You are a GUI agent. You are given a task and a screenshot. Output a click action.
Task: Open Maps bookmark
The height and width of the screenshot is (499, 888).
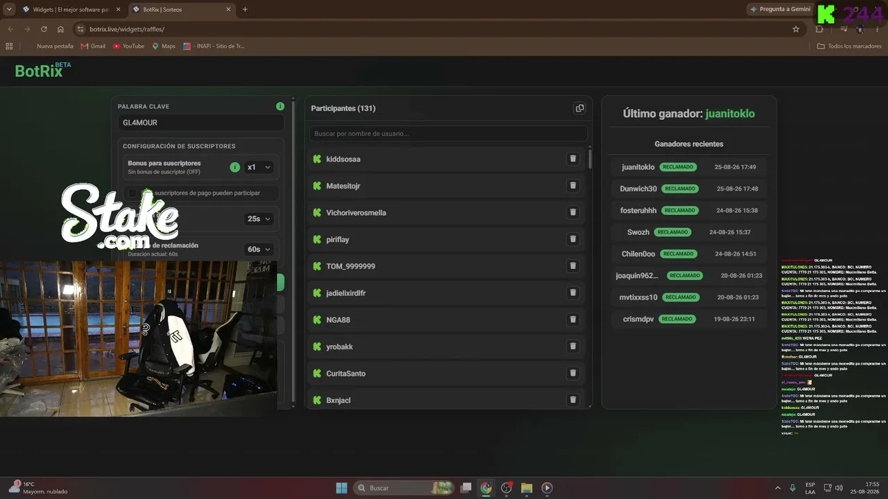pyautogui.click(x=164, y=46)
